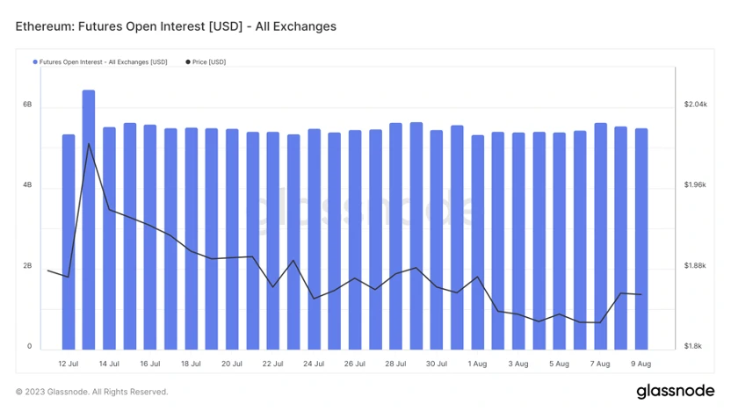Image resolution: width=731 pixels, height=411 pixels.
Task: Click the 2B left axis label
Action: (x=27, y=266)
